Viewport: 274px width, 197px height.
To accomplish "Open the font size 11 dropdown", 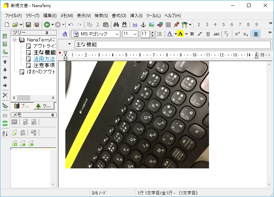I will point(135,34).
